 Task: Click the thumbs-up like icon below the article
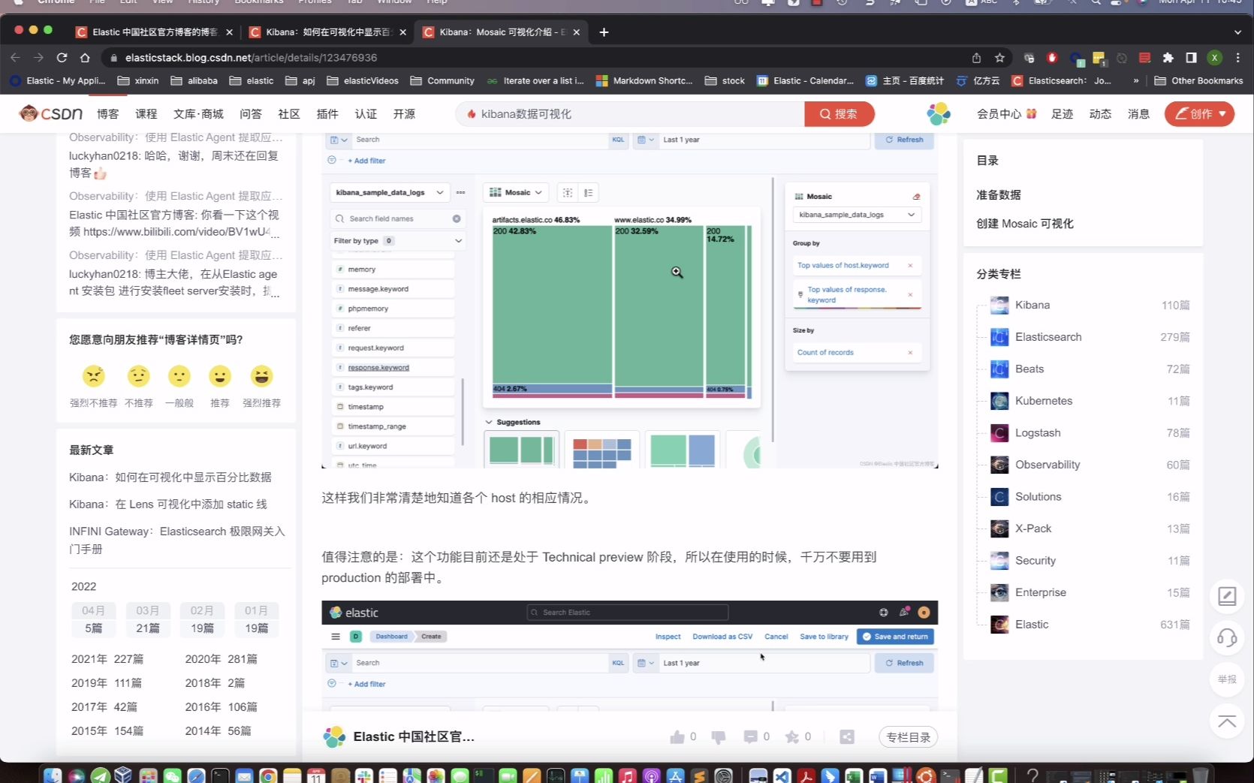[677, 736]
